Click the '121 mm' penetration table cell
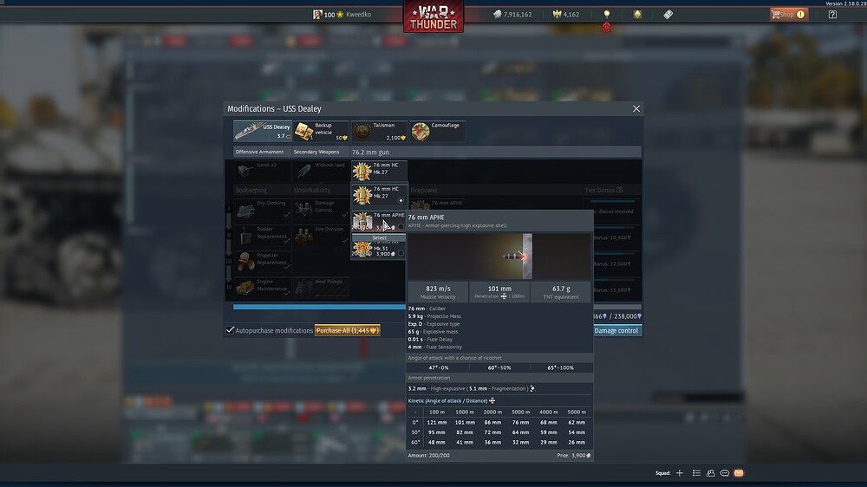Viewport: 867px width, 487px height. 437,422
